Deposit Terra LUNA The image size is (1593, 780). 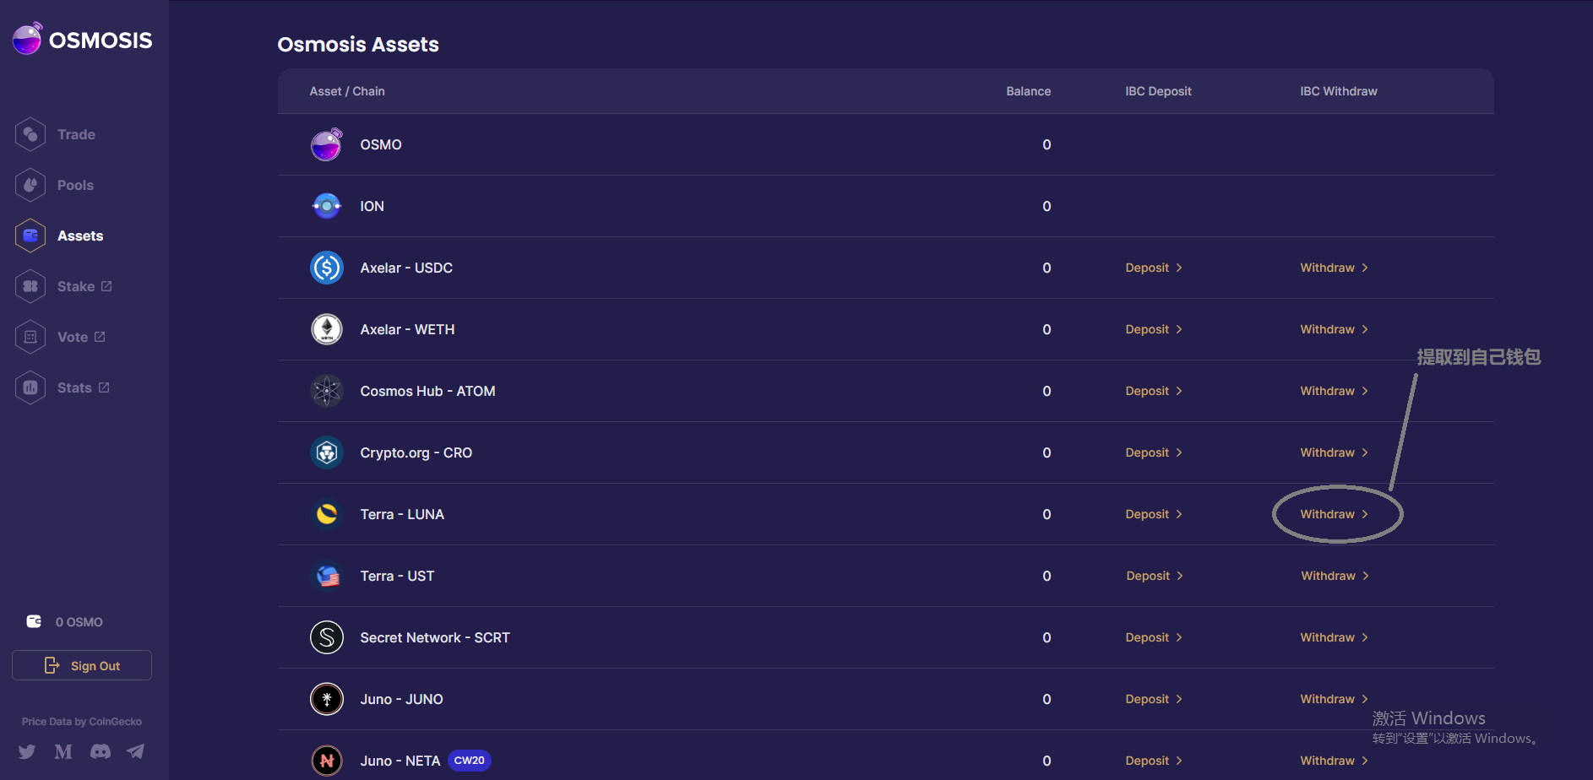pos(1154,514)
